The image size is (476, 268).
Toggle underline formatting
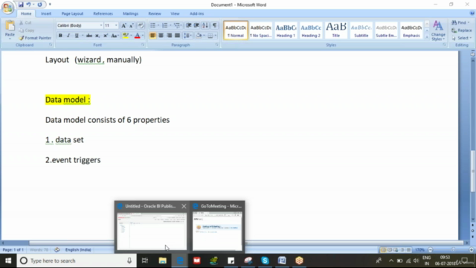click(77, 36)
